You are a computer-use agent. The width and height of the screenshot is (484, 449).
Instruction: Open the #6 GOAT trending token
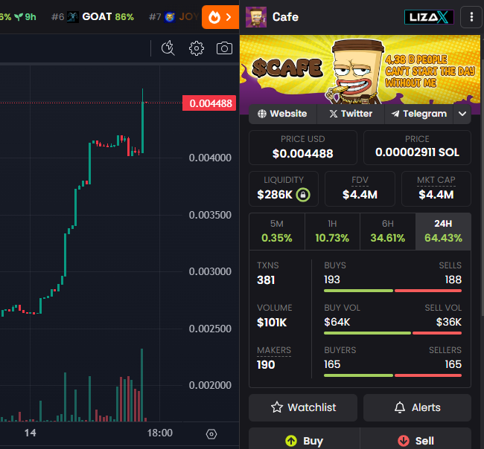pos(92,16)
